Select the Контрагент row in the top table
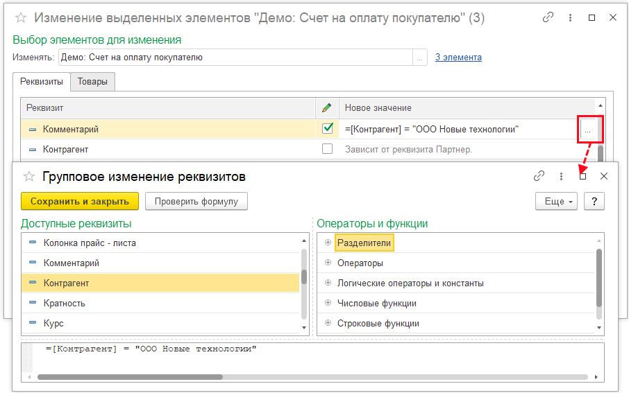Image resolution: width=629 pixels, height=393 pixels. pyautogui.click(x=168, y=150)
